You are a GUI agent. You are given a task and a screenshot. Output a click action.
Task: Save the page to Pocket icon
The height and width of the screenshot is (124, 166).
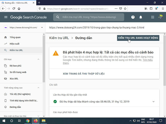pyautogui.click(x=121, y=9)
